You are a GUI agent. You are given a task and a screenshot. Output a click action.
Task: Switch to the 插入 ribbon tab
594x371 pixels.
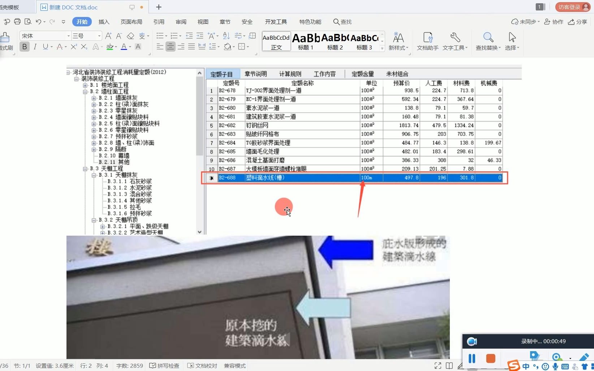pos(104,22)
